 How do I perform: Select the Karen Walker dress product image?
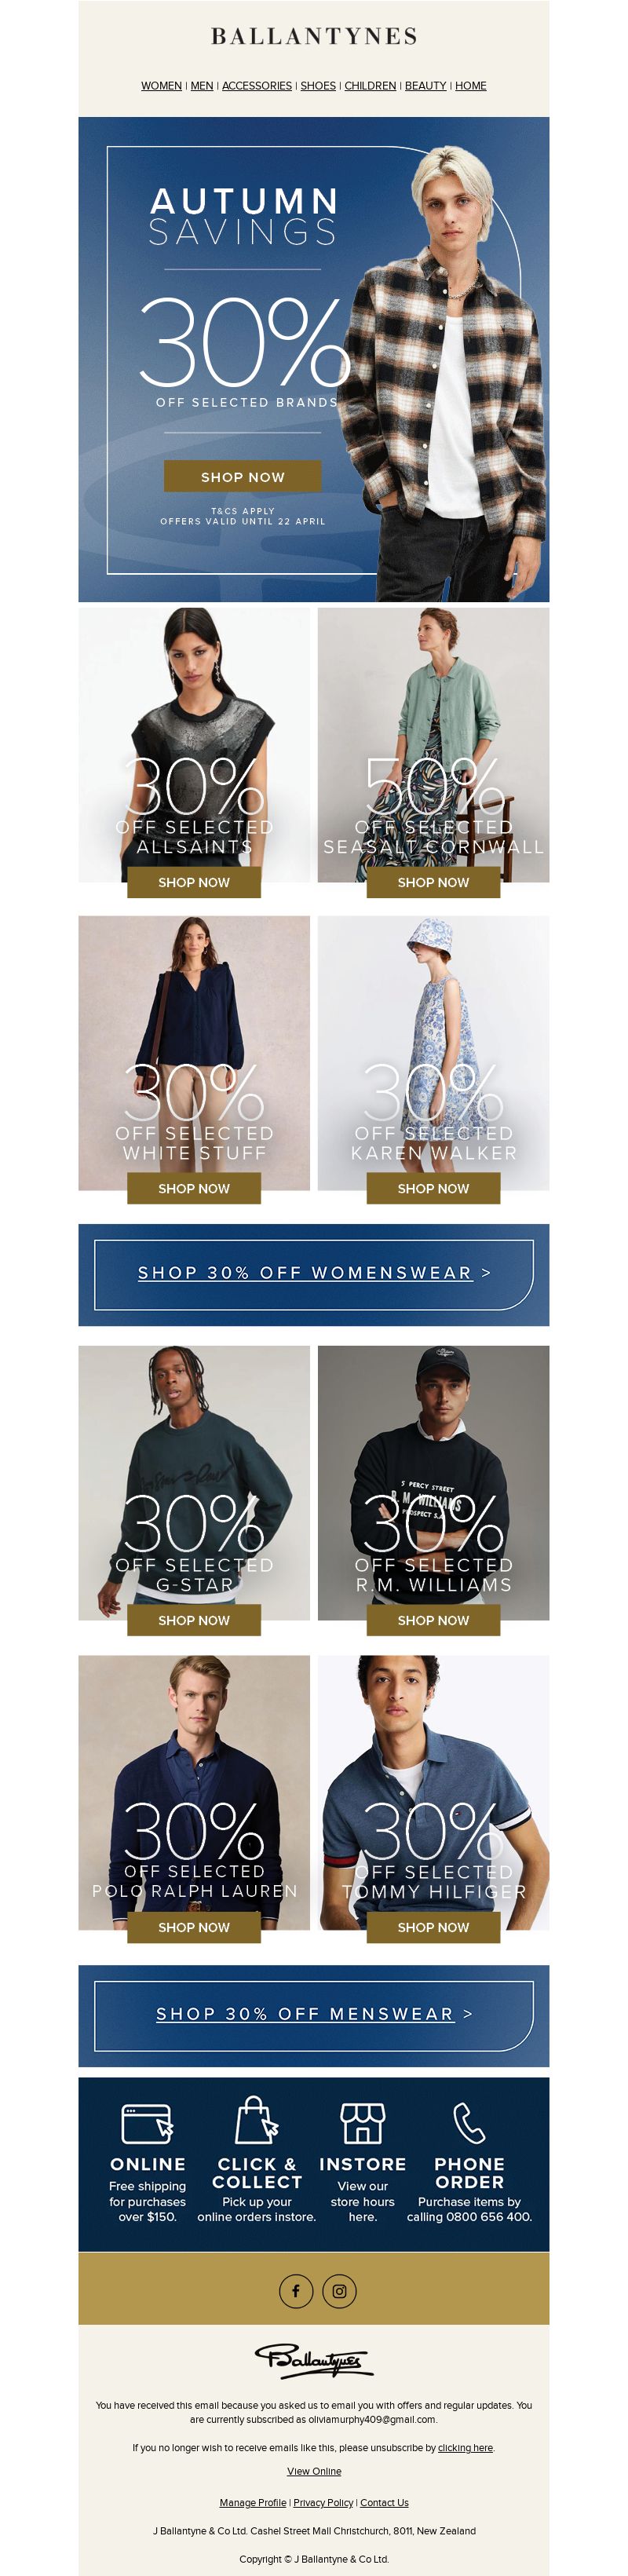tap(433, 1052)
